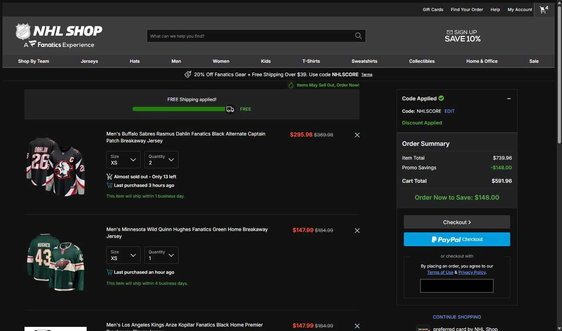Image resolution: width=562 pixels, height=331 pixels.
Task: Open Wild Quinn Hughes jersey title
Action: click(187, 233)
